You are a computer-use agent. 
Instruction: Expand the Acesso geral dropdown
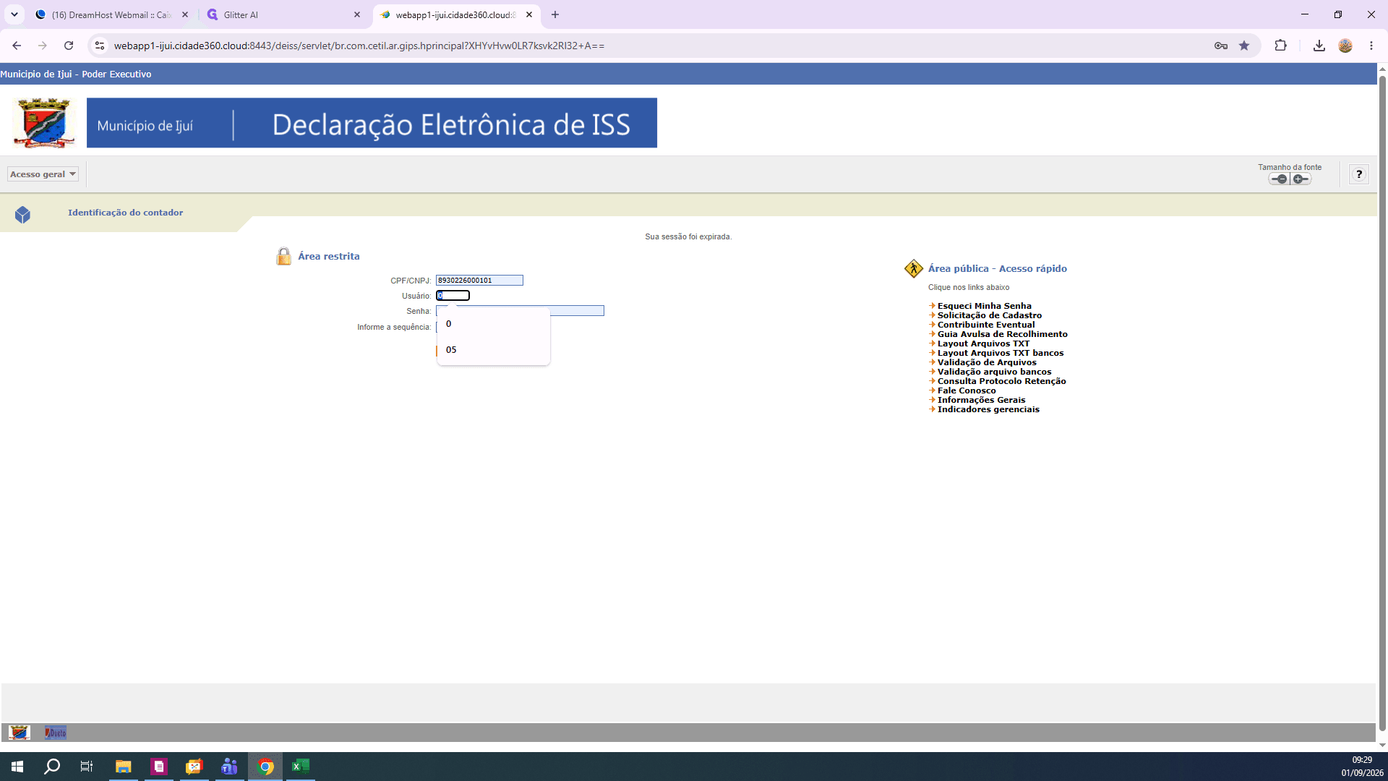pyautogui.click(x=43, y=174)
